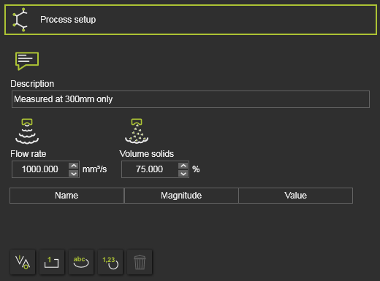This screenshot has height=281, width=380.
Task: Select the Process setup header bar
Action: (191, 20)
